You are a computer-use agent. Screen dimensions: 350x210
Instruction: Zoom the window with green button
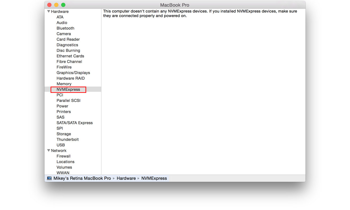click(63, 5)
